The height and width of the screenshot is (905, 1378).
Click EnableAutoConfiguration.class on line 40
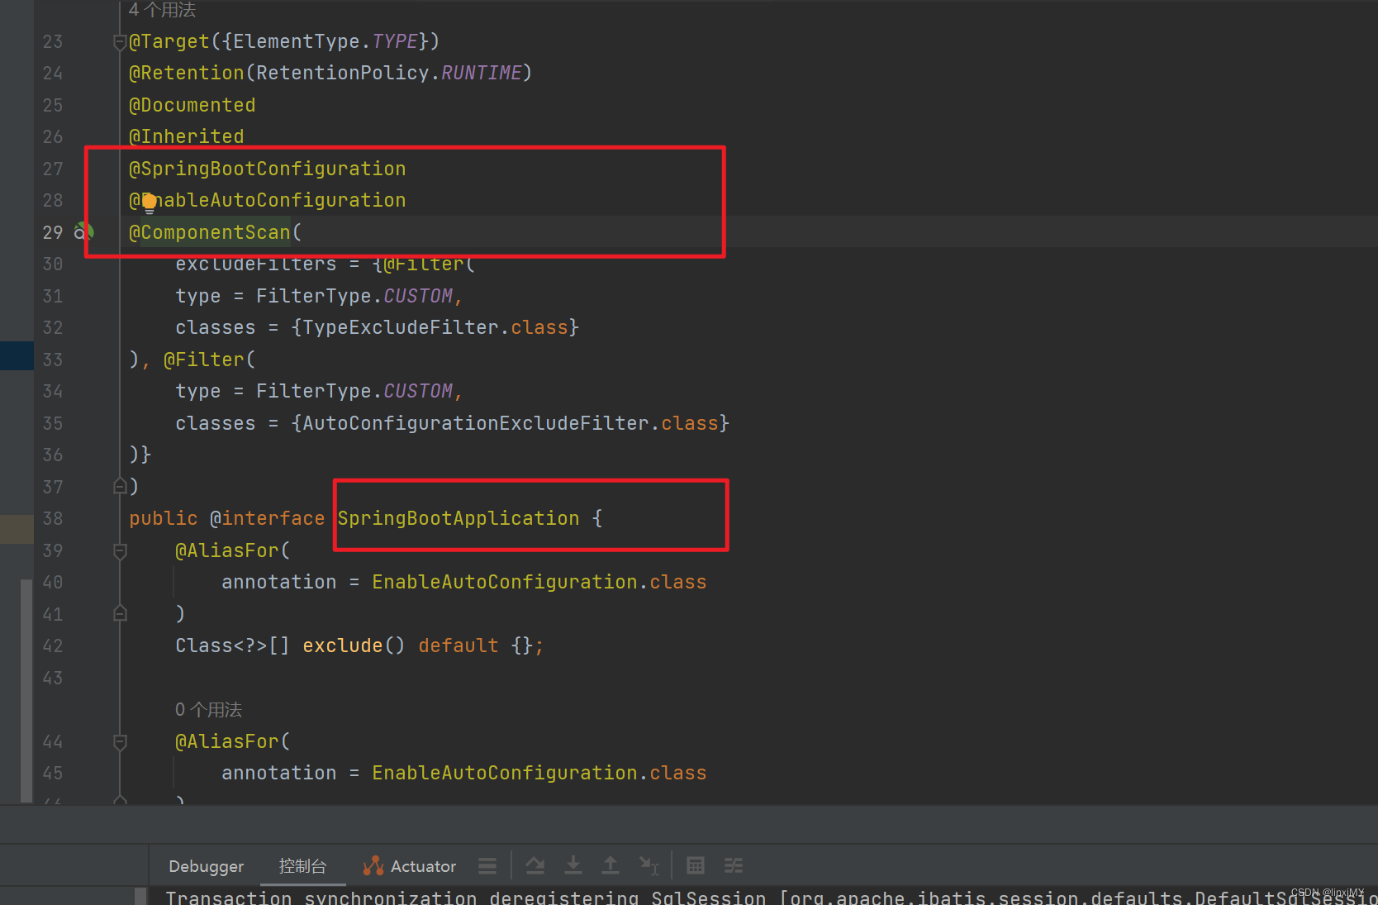coord(539,582)
